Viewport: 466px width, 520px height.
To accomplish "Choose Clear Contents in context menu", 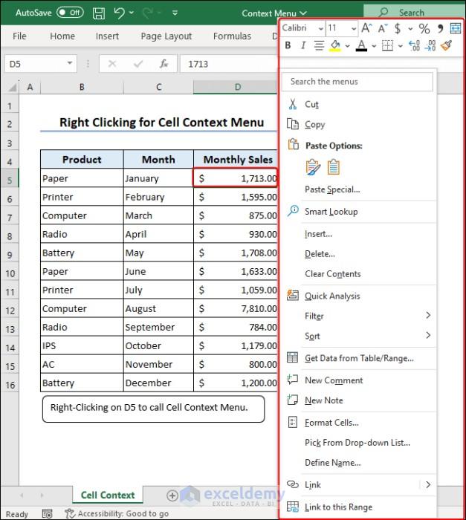I will [358, 274].
